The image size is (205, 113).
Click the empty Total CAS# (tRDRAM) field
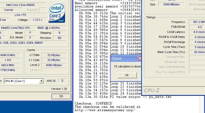(x=197, y=67)
